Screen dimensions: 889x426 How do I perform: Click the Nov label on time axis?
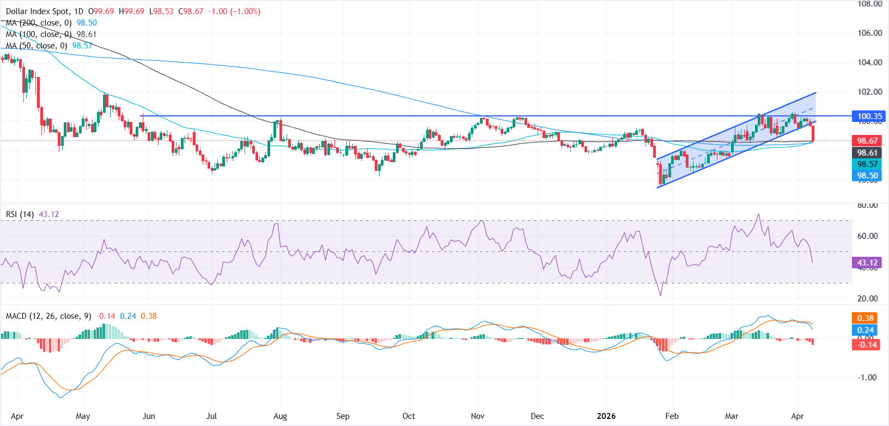tap(477, 416)
